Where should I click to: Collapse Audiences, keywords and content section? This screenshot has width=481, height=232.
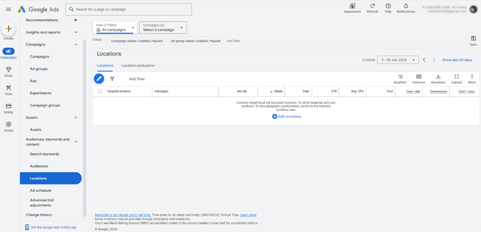tap(76, 142)
